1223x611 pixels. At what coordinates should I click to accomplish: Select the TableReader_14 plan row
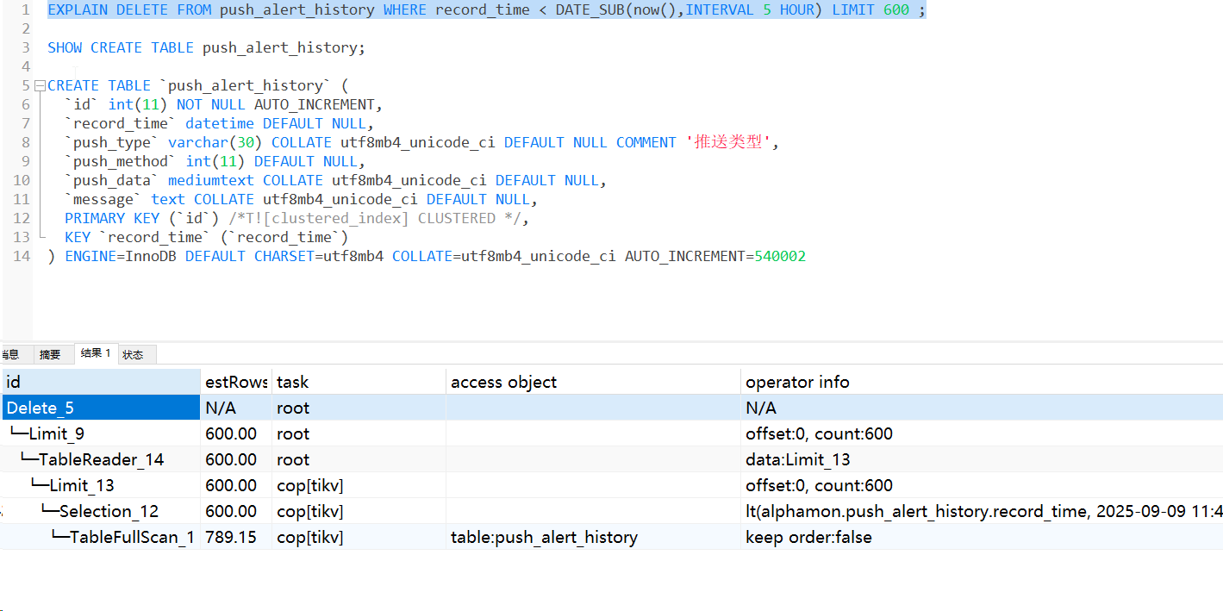(x=101, y=459)
